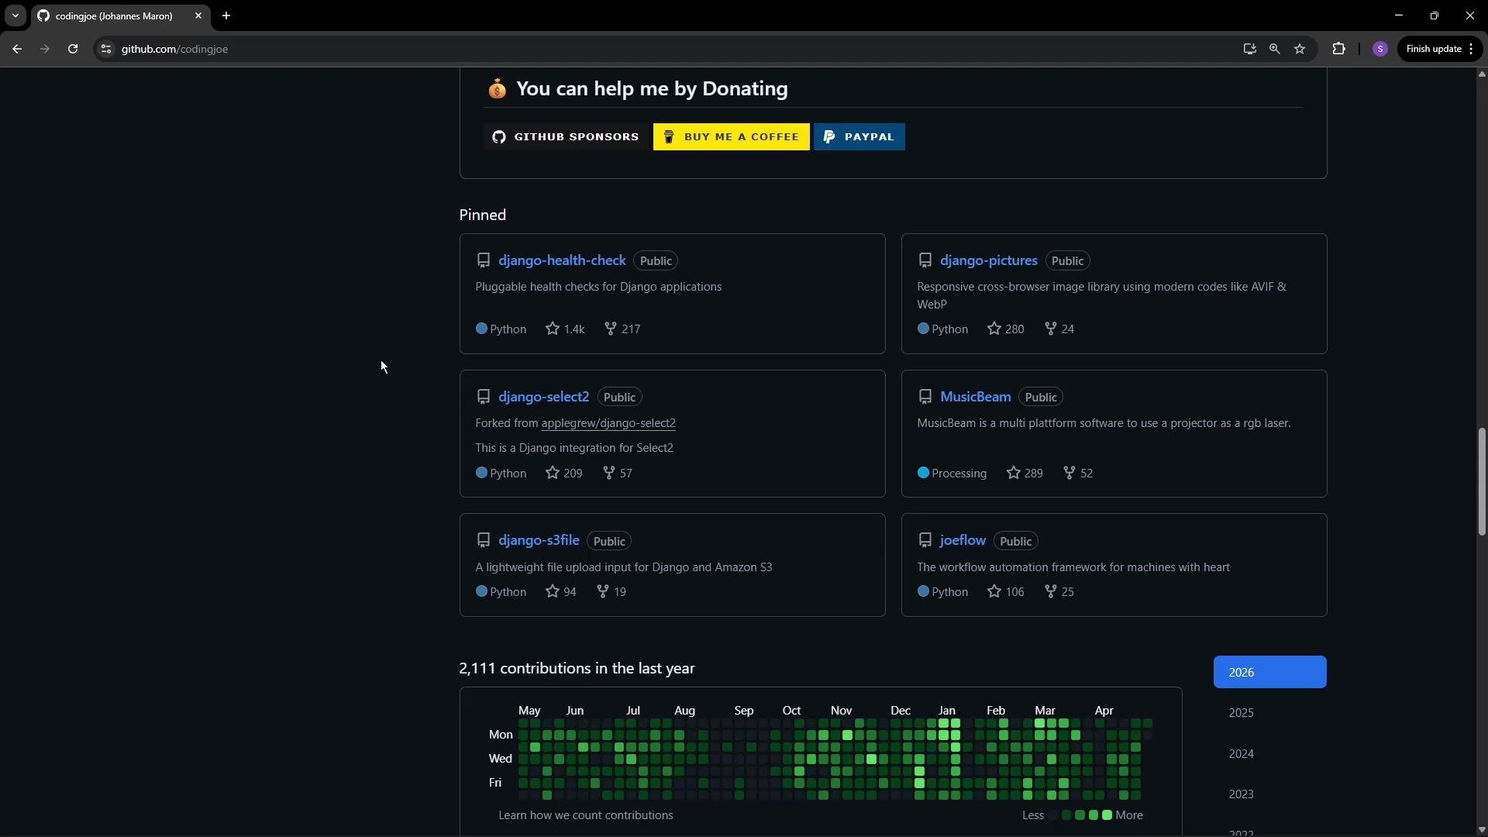View django-s3file's 19 forks
Image resolution: width=1488 pixels, height=837 pixels.
click(x=611, y=592)
